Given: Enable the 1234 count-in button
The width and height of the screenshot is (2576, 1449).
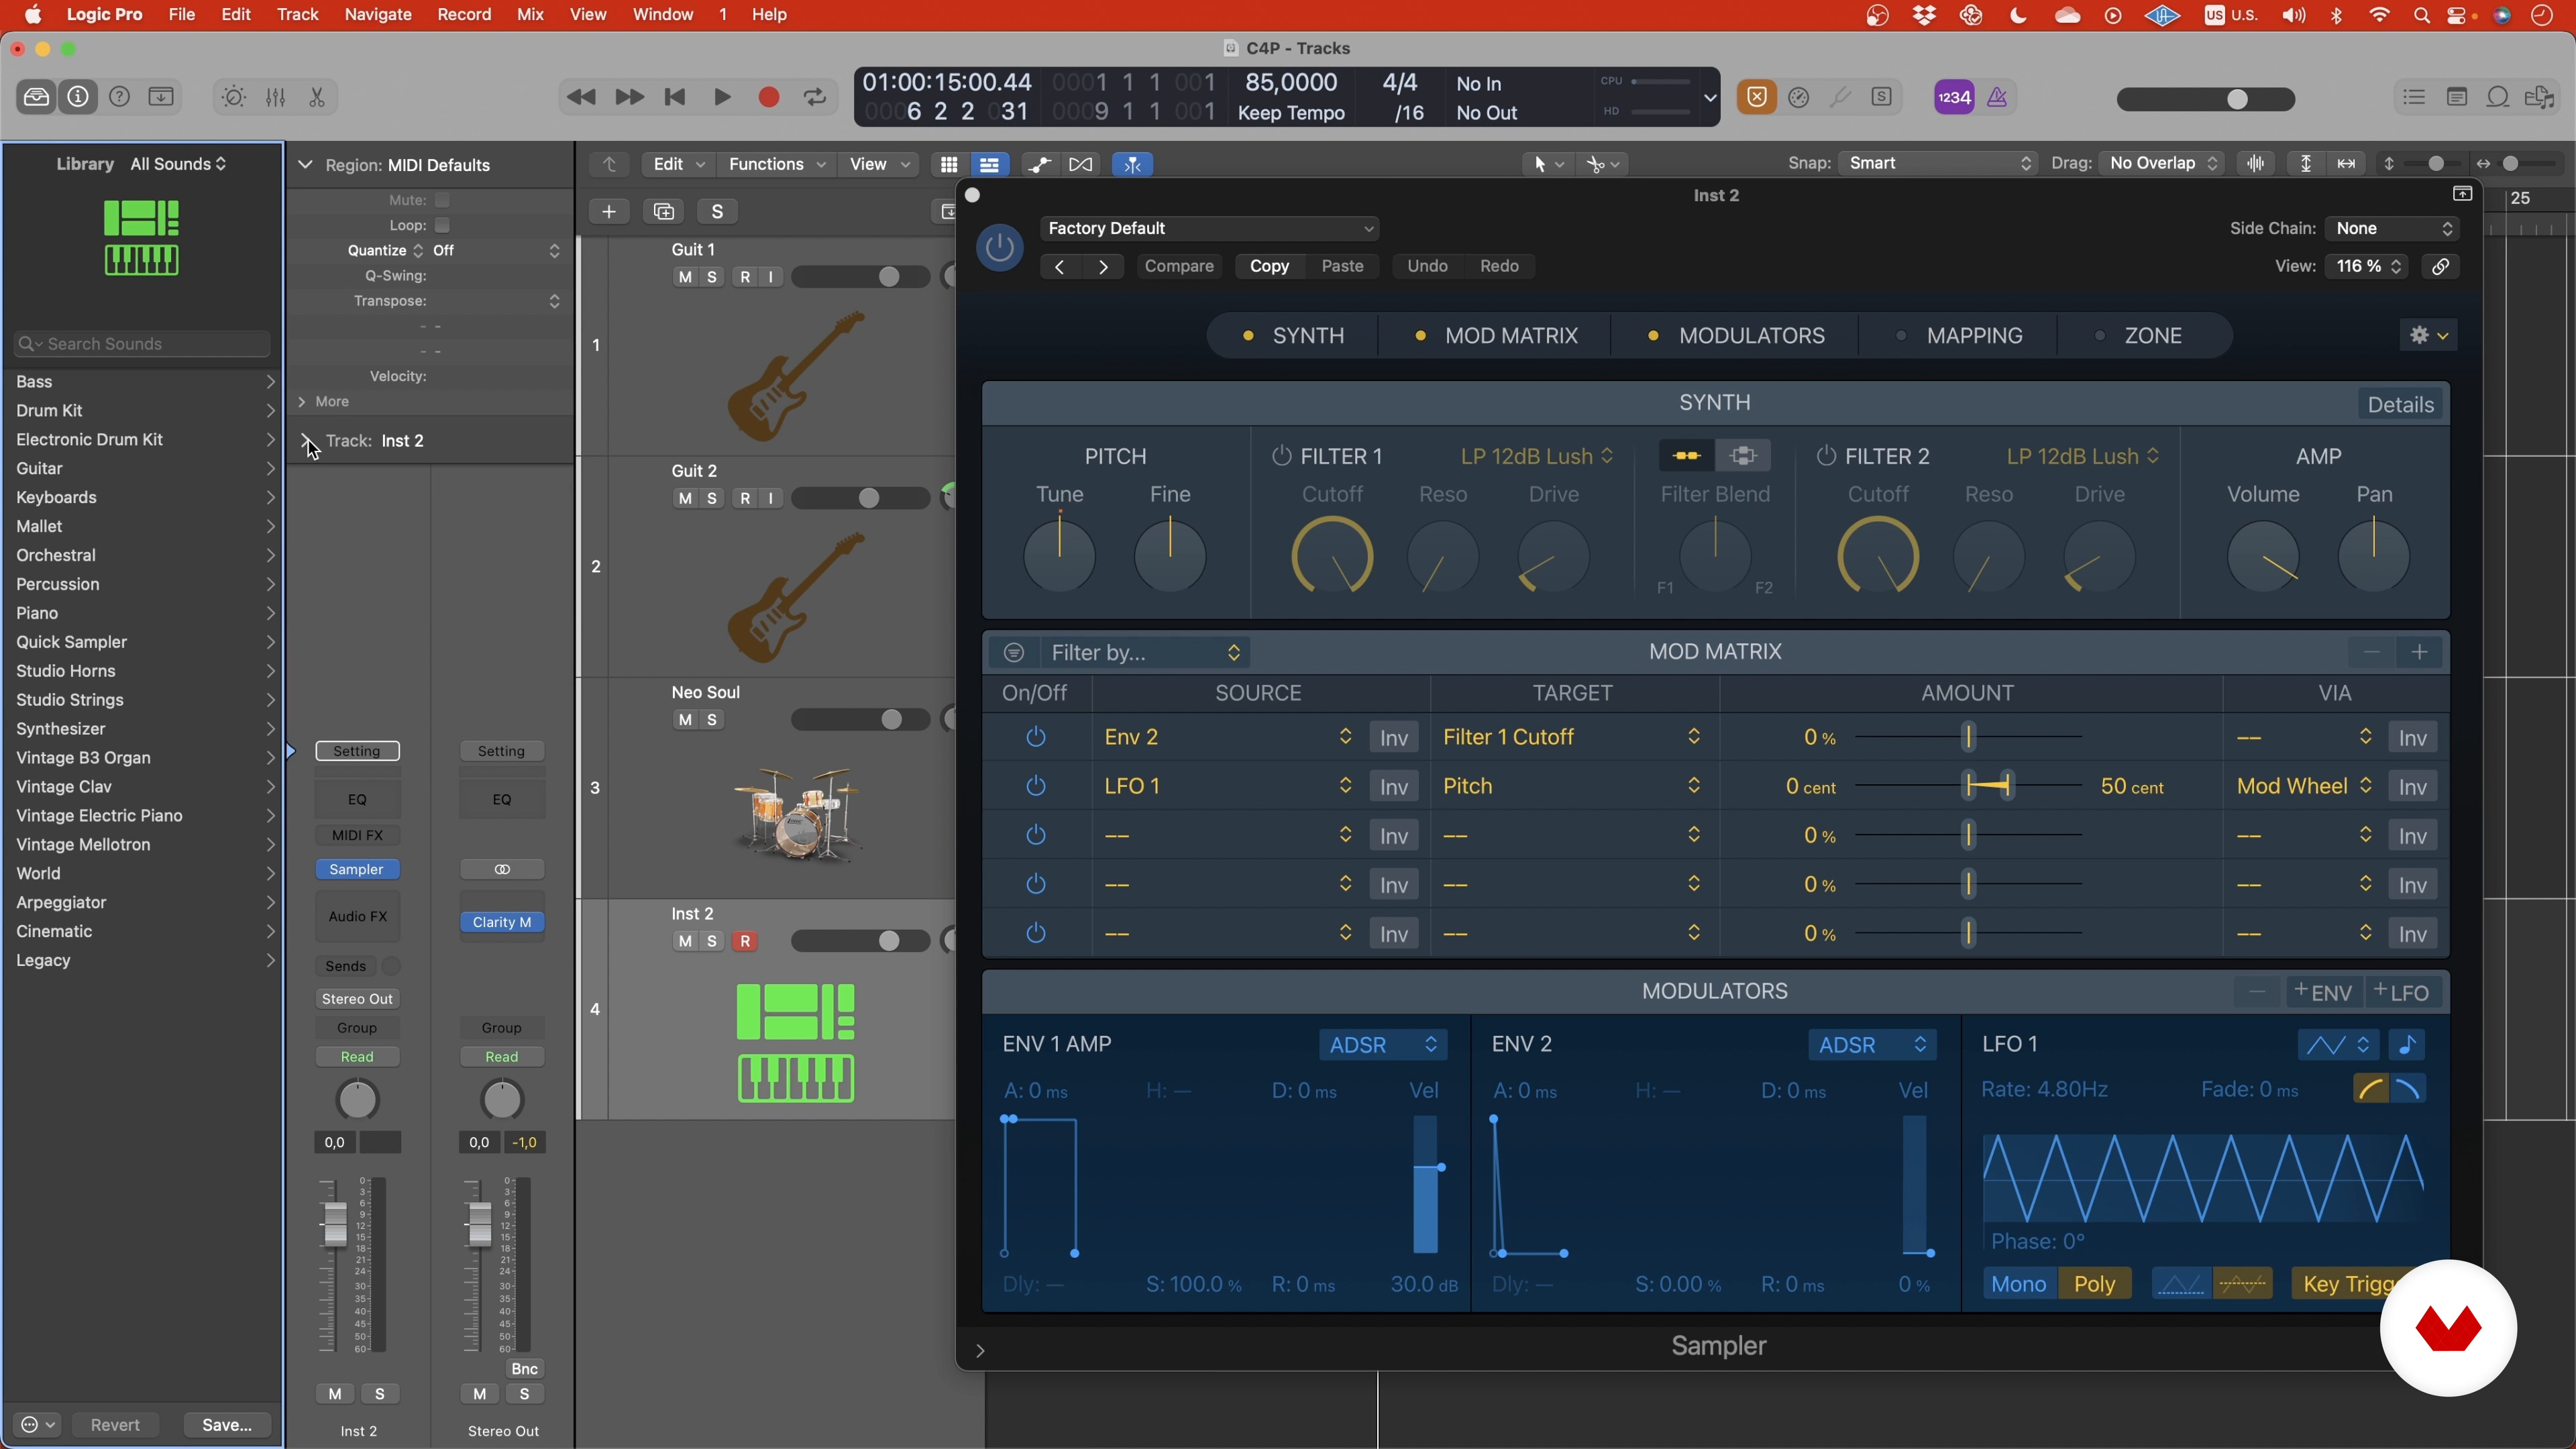Looking at the screenshot, I should tap(1954, 97).
